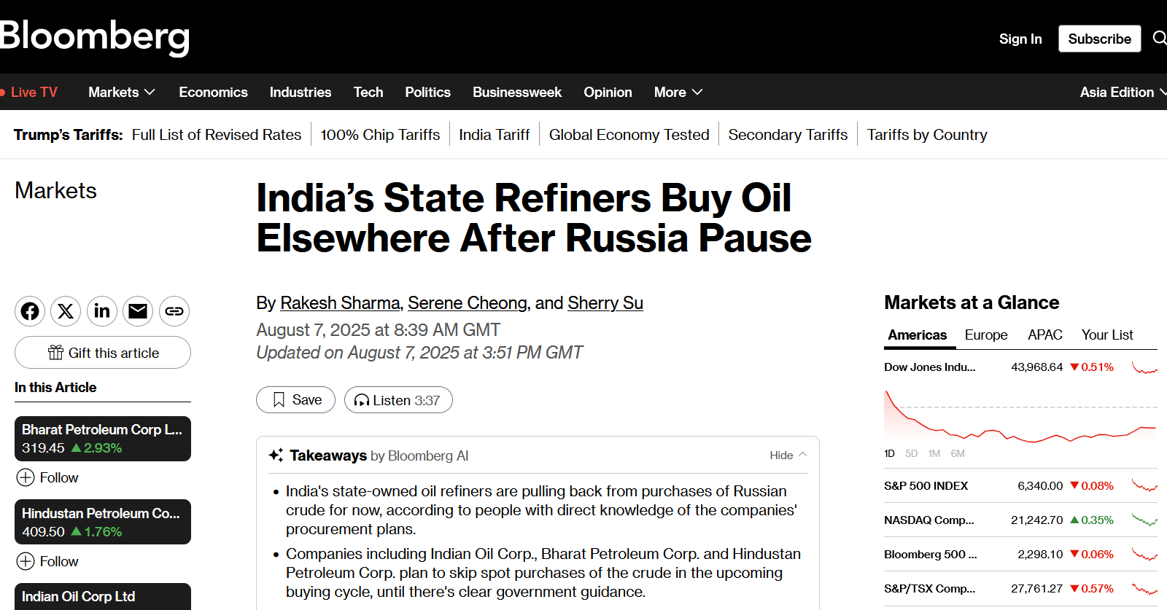
Task: Gift this article button
Action: pos(103,353)
